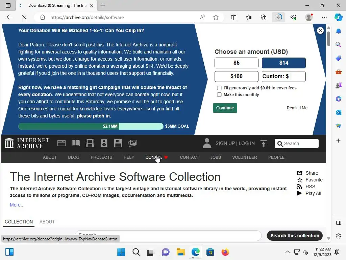Close the donation banner
Image resolution: width=346 pixels, height=260 pixels.
coord(320,30)
